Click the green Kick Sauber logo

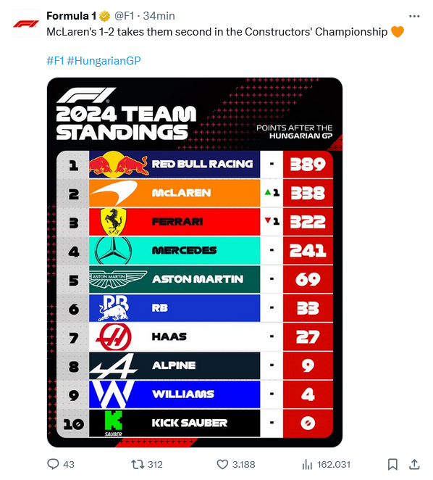tap(114, 423)
